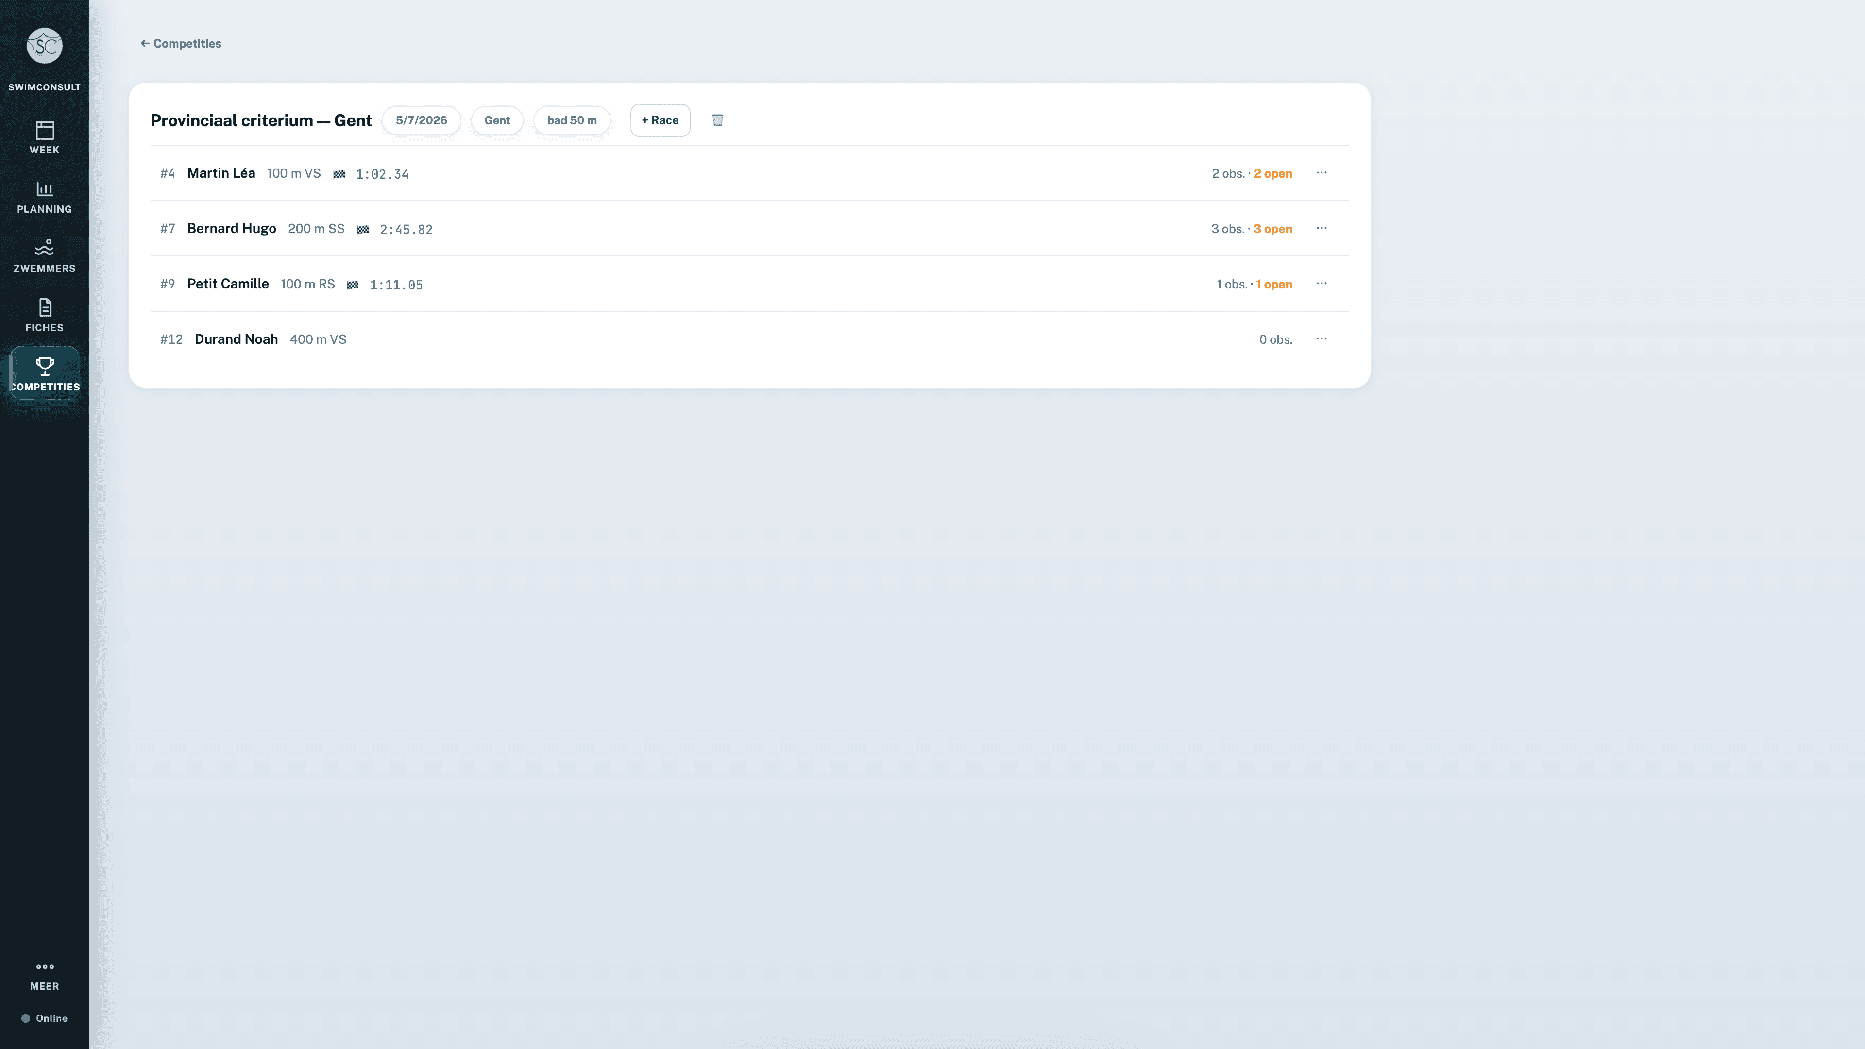This screenshot has width=1865, height=1049.
Task: Click the 1 open observations label
Action: tap(1273, 285)
